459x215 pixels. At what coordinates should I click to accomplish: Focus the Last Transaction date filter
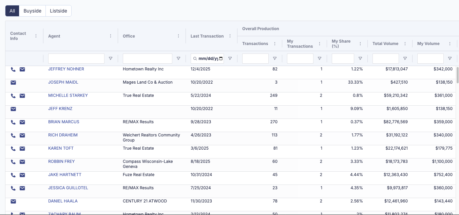[207, 59]
